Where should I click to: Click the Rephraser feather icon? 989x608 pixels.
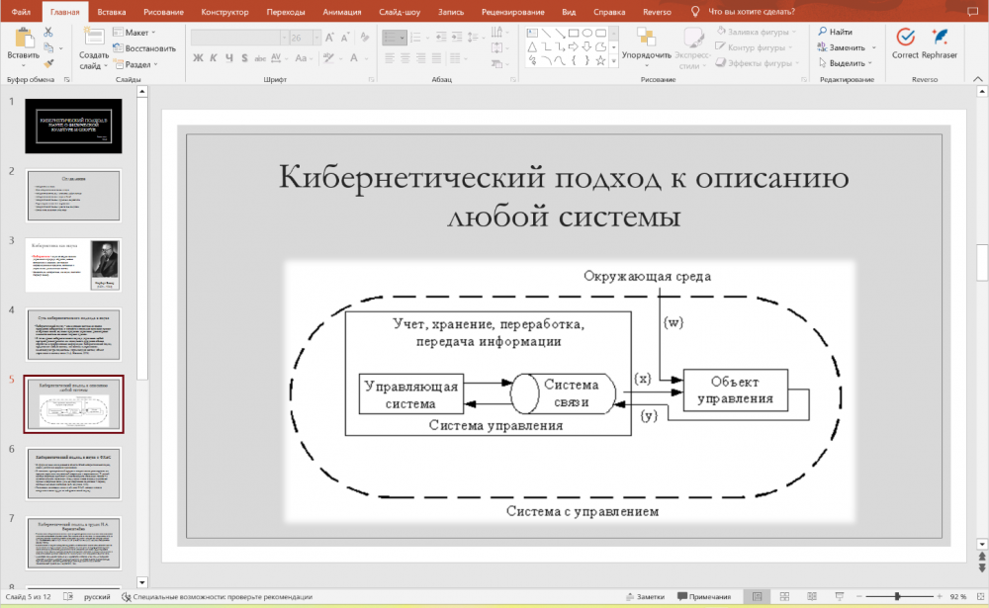(940, 37)
